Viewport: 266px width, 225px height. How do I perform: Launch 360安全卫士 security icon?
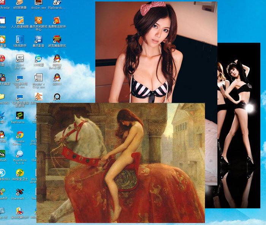pyautogui.click(x=20, y=173)
